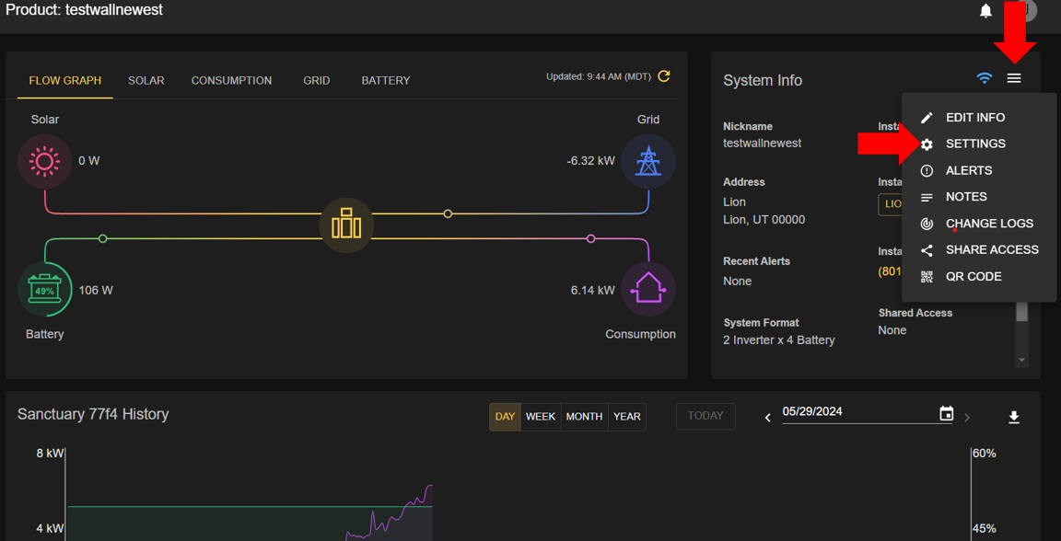Switch to the CONSUMPTION tab

click(x=231, y=81)
